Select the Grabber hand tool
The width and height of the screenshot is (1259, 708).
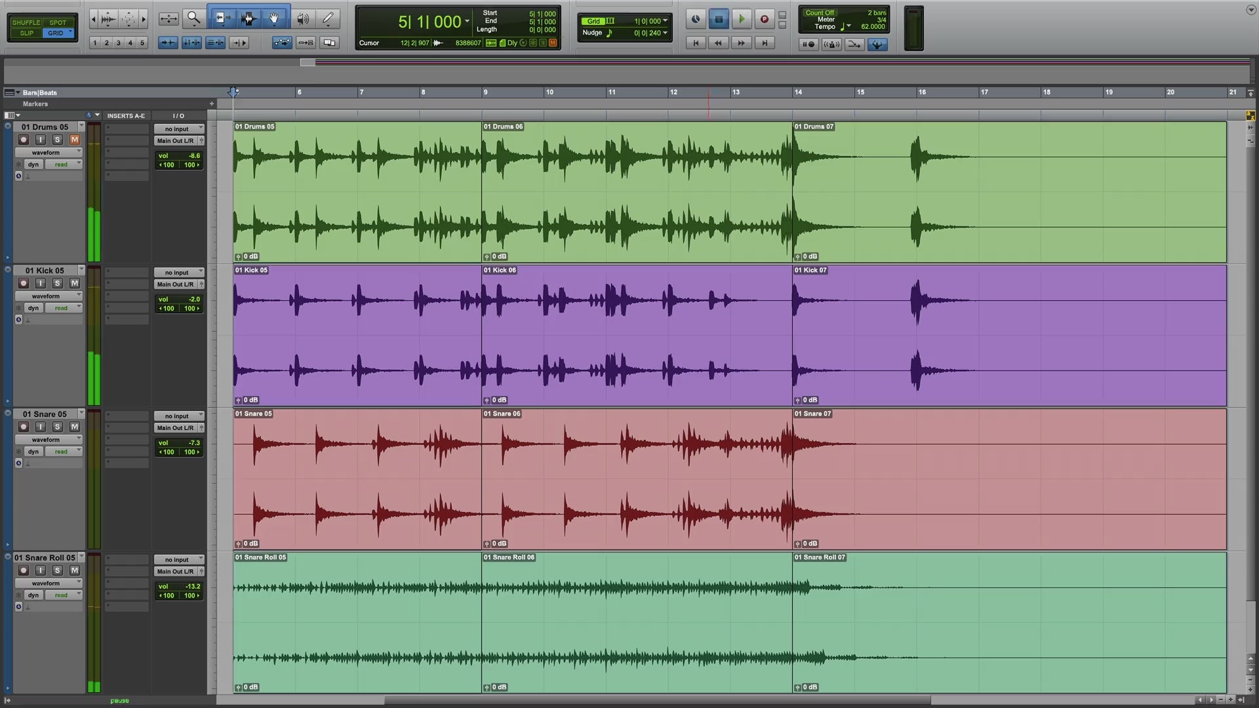(274, 18)
